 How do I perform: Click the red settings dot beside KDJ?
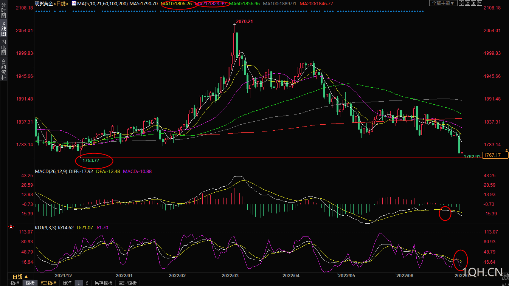coord(11,227)
